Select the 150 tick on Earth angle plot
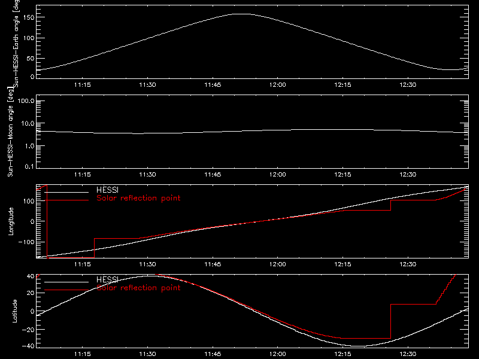 pos(29,17)
